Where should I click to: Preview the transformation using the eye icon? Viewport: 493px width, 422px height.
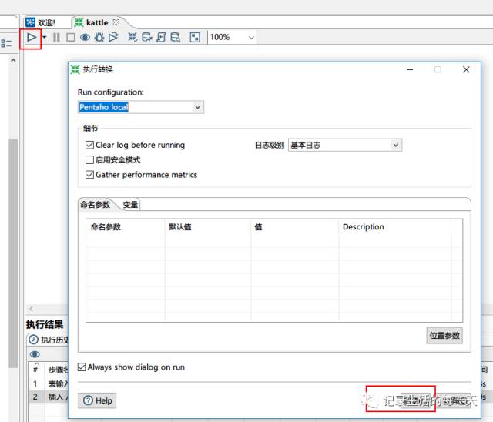click(85, 38)
